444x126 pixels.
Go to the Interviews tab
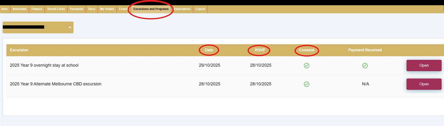click(x=19, y=9)
